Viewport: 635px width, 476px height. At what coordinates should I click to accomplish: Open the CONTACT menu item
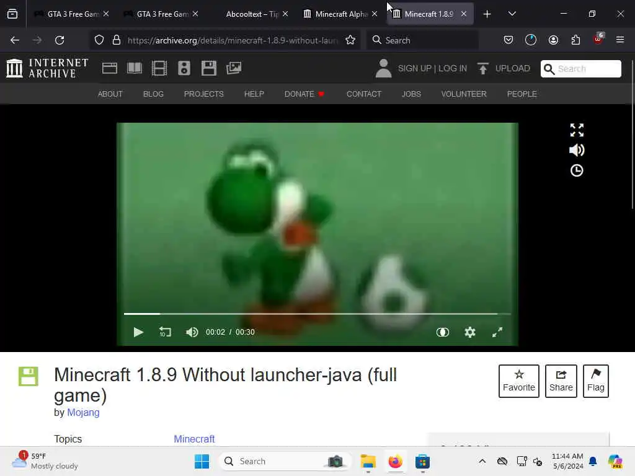[x=364, y=94]
